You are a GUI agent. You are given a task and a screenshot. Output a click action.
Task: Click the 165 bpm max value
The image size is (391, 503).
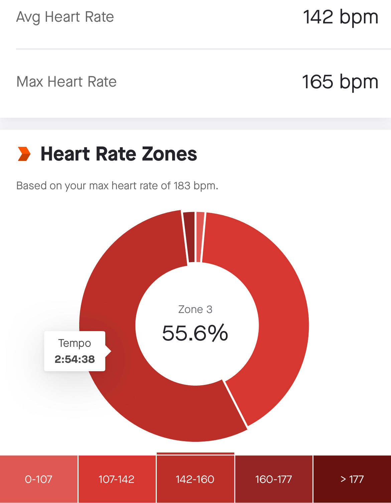point(340,82)
